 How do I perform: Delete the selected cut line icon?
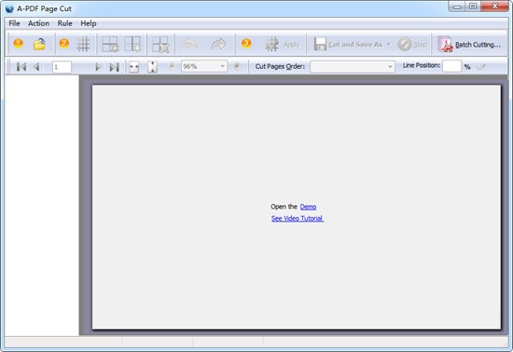pos(160,44)
